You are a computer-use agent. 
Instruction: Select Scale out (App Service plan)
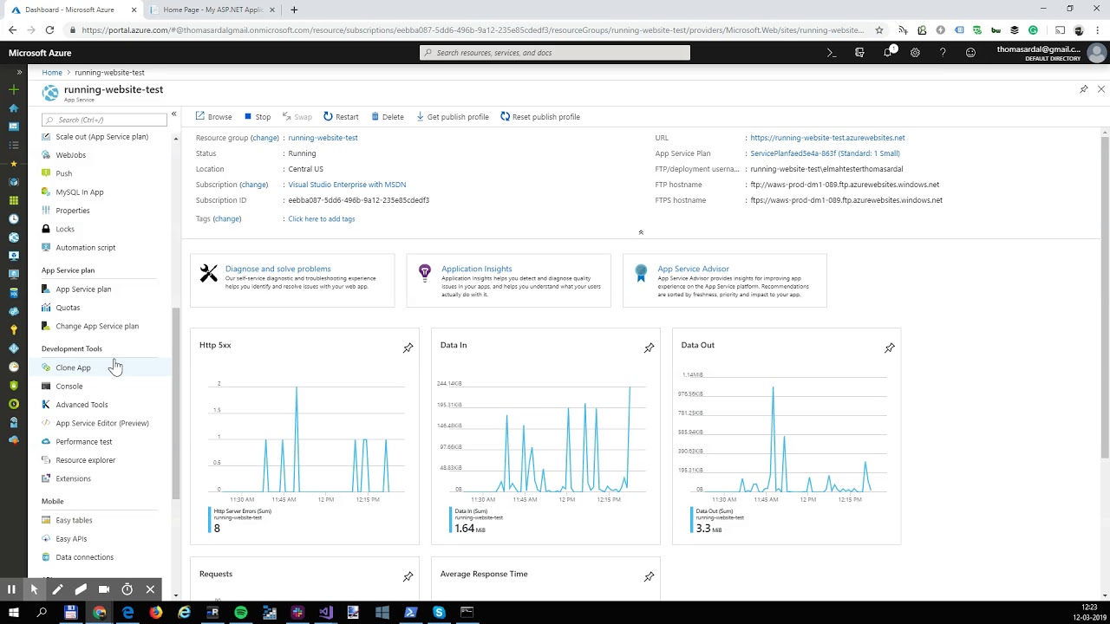(101, 137)
